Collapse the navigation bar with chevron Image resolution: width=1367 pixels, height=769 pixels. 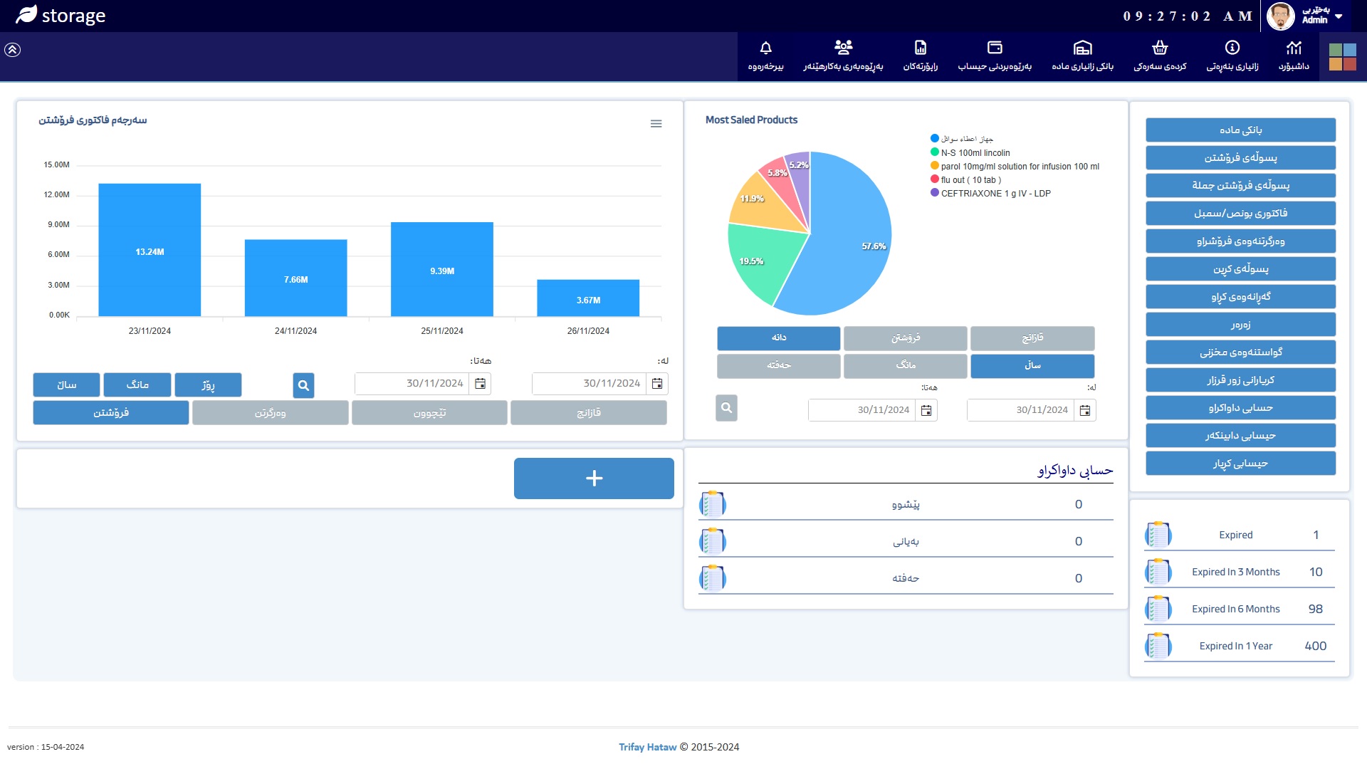[x=13, y=50]
